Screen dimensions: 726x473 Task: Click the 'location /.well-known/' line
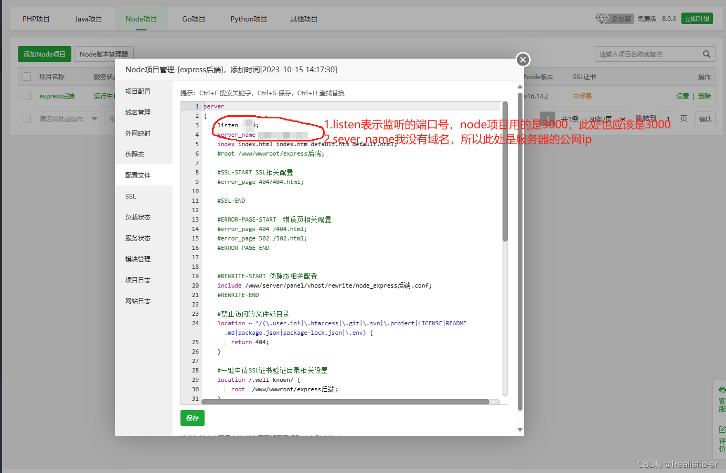(x=259, y=380)
